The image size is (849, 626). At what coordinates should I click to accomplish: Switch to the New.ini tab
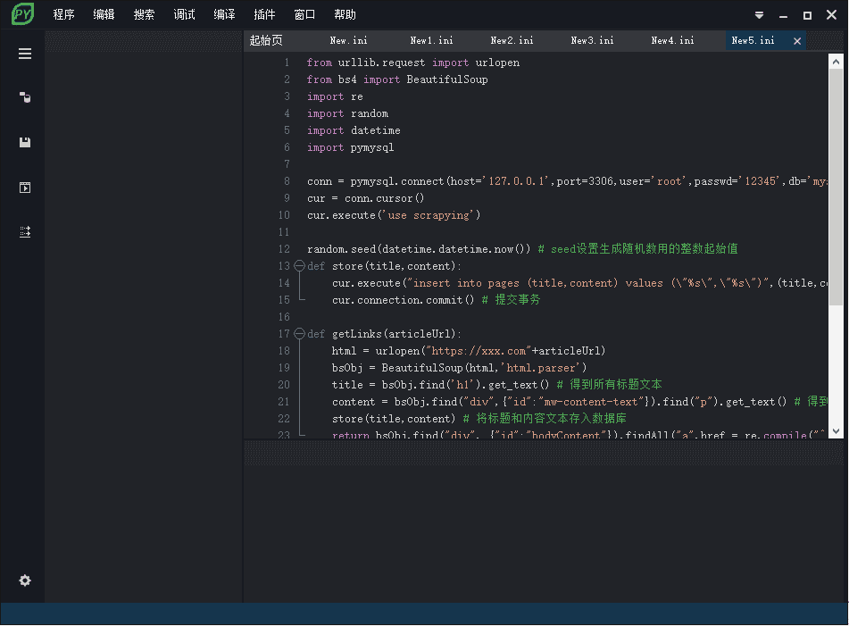(348, 40)
